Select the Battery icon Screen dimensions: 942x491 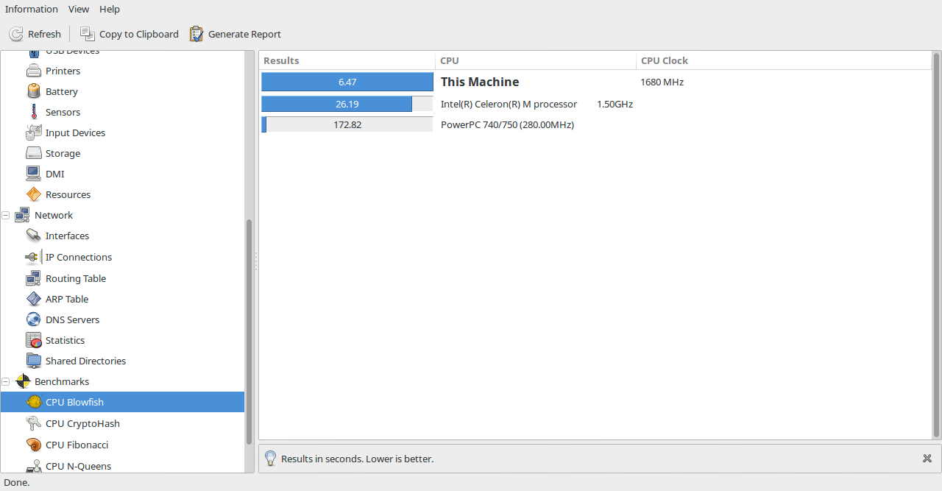pos(34,91)
